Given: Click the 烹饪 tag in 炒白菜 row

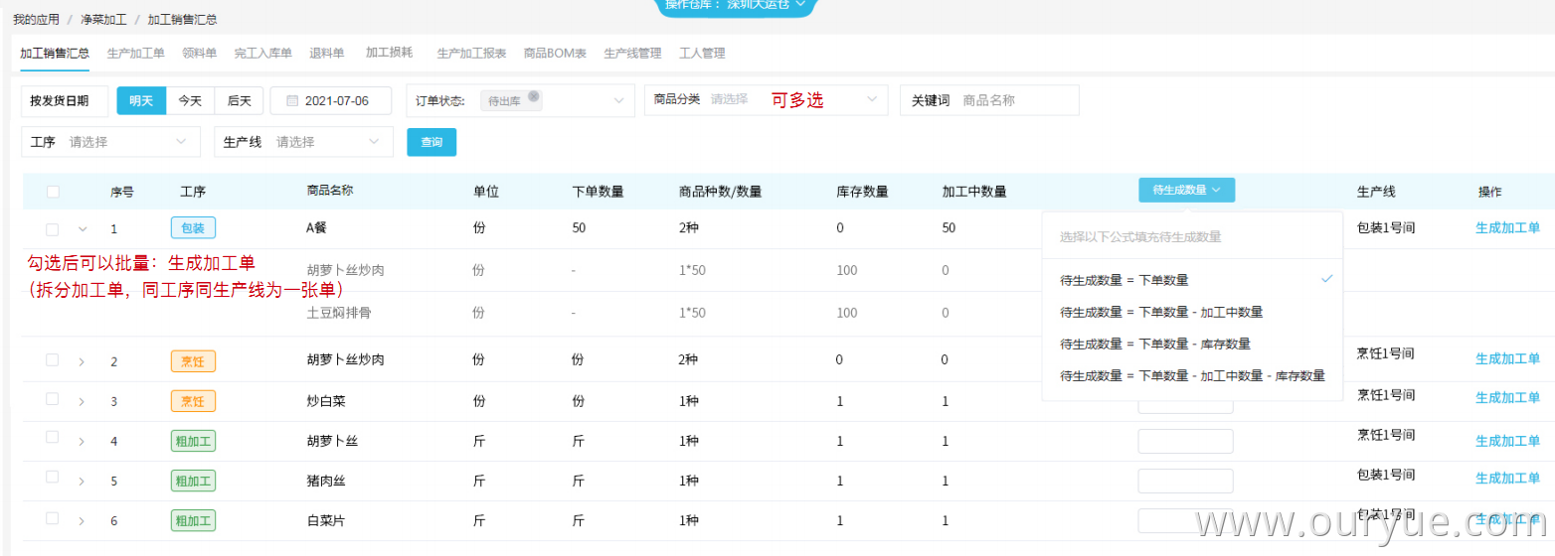Looking at the screenshot, I should point(193,401).
